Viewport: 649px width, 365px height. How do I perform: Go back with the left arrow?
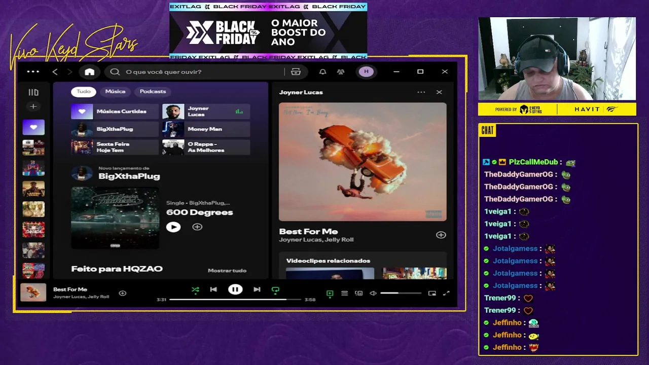coord(55,72)
